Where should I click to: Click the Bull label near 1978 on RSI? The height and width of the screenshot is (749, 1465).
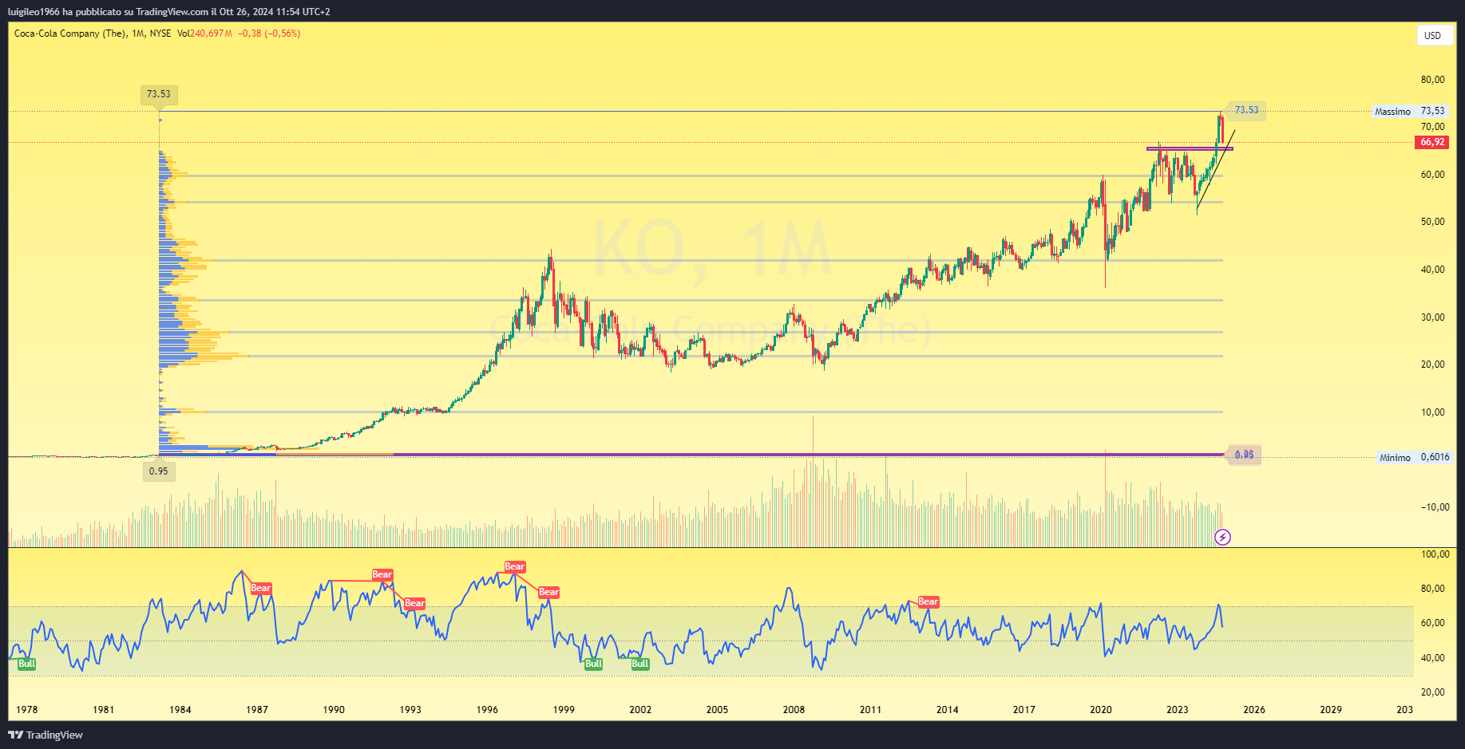click(x=26, y=664)
